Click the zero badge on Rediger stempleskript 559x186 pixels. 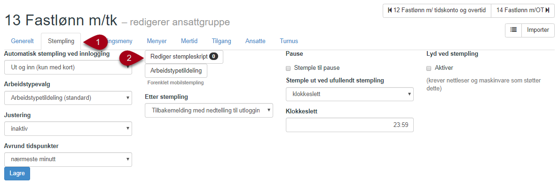213,56
